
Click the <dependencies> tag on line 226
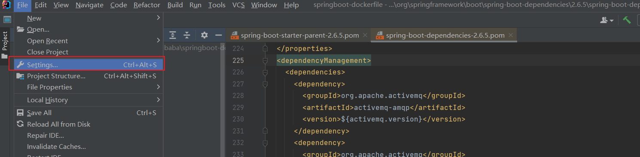315,72
